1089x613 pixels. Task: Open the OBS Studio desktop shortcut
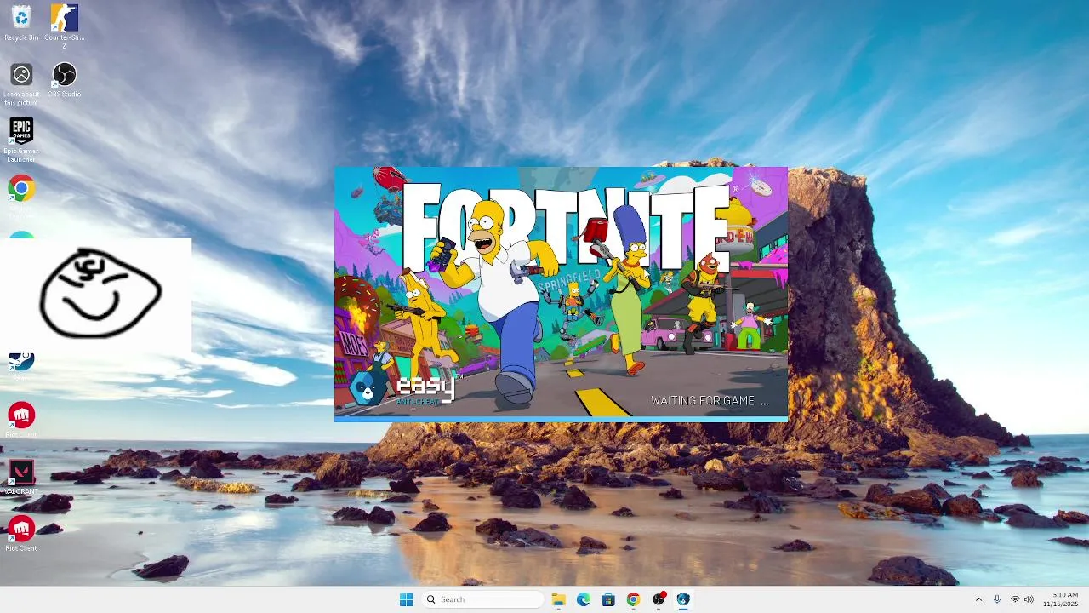pyautogui.click(x=64, y=80)
